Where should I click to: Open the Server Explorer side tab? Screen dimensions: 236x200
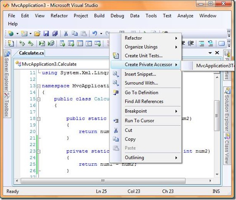(x=7, y=71)
